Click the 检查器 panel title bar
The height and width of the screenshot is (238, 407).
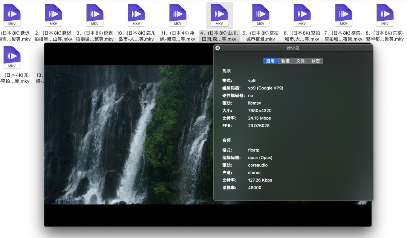pos(293,48)
